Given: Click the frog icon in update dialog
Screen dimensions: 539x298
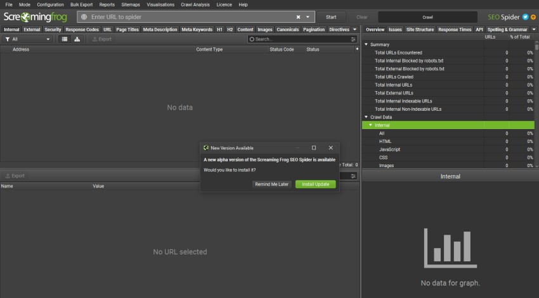Looking at the screenshot, I should coord(206,148).
